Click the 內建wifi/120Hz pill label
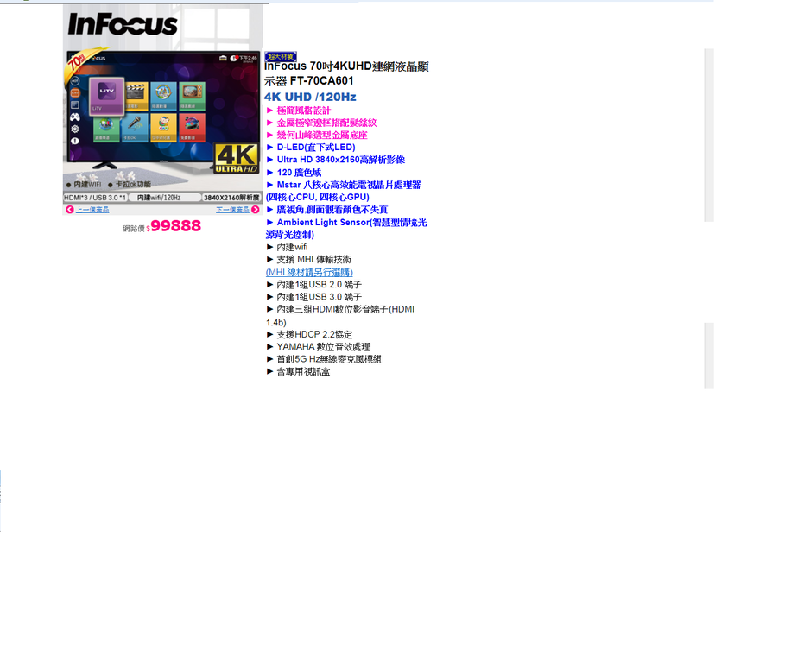This screenshot has width=810, height=663. point(164,198)
